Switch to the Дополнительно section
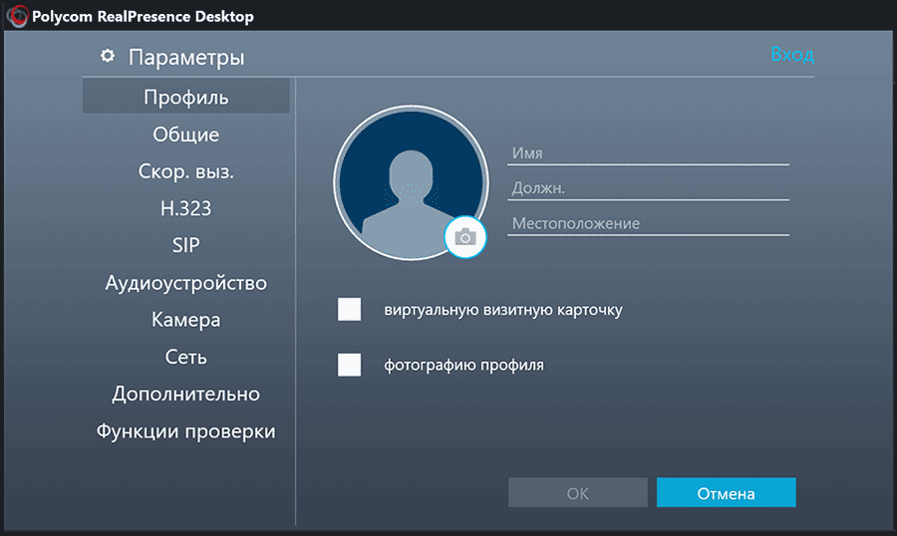Image resolution: width=897 pixels, height=536 pixels. 186,395
